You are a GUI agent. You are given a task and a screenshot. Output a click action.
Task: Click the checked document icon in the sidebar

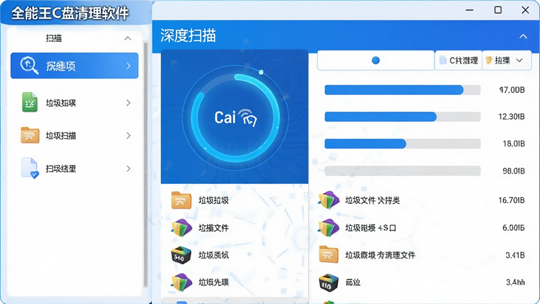[30, 168]
